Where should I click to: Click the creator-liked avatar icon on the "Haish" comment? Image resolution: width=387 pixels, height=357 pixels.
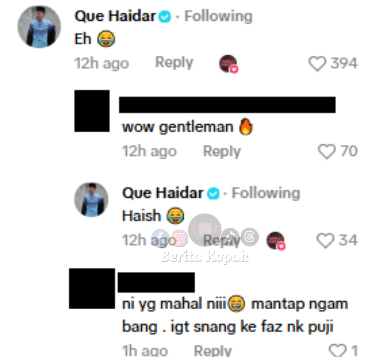[x=276, y=240]
